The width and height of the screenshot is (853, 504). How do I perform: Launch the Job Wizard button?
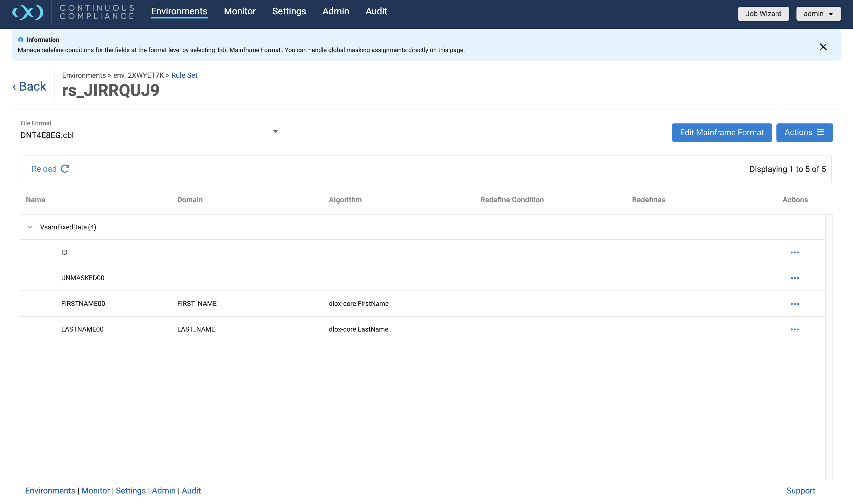[x=763, y=14]
